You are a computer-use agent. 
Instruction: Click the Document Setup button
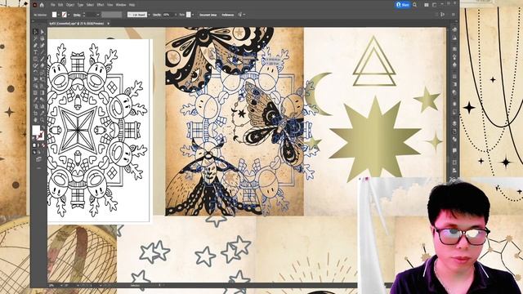[x=208, y=15]
